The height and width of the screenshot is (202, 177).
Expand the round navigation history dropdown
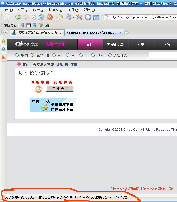coord(34,17)
